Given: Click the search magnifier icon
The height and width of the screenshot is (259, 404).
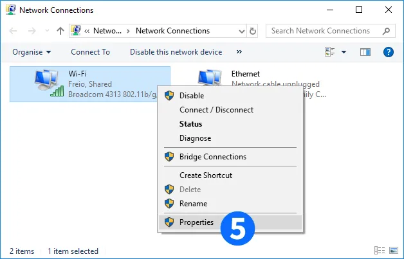Looking at the screenshot, I should point(386,31).
